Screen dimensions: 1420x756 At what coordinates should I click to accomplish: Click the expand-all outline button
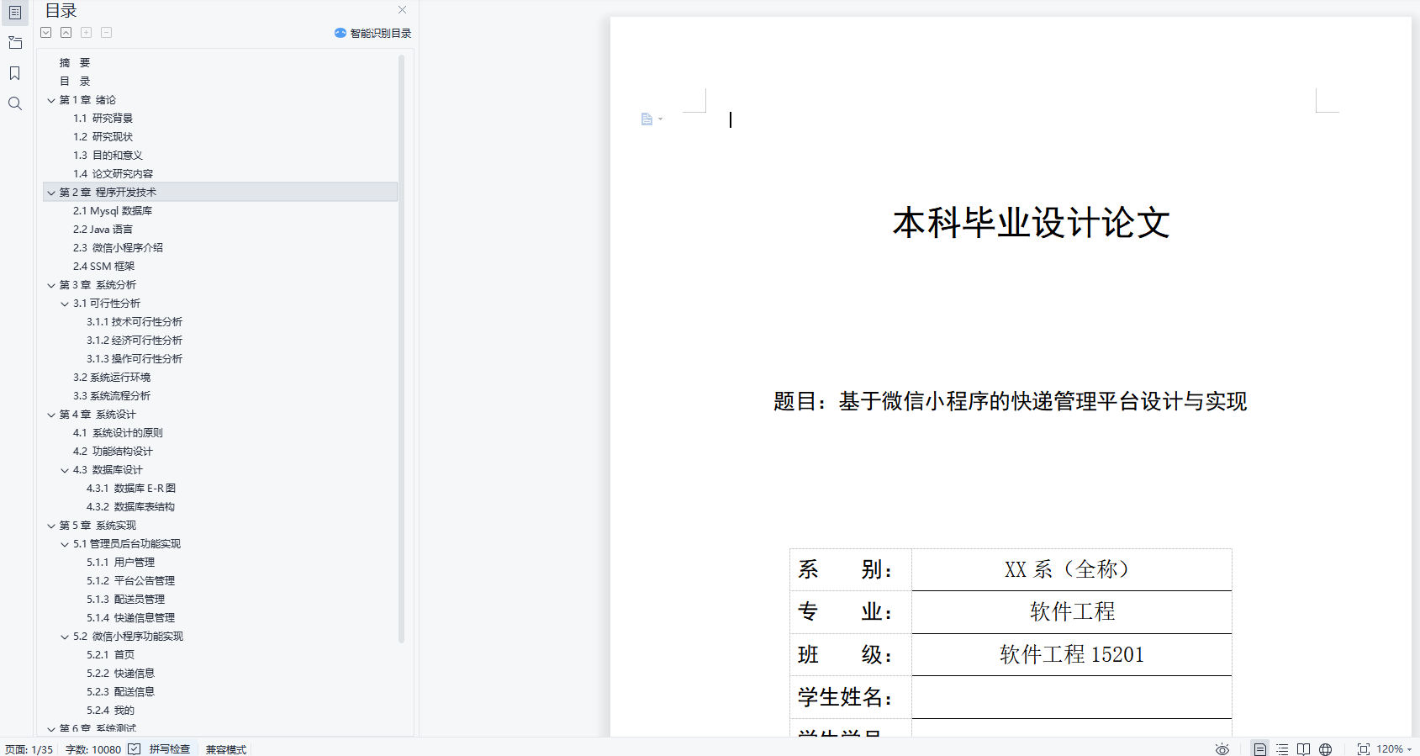(46, 33)
